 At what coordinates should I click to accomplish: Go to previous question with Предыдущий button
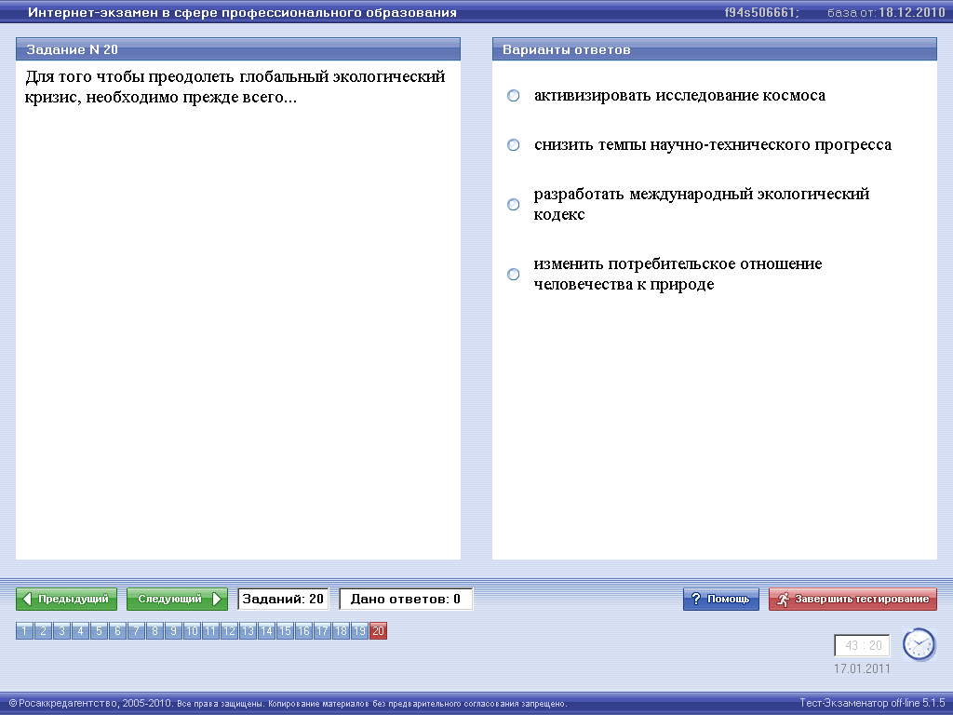coord(66,599)
